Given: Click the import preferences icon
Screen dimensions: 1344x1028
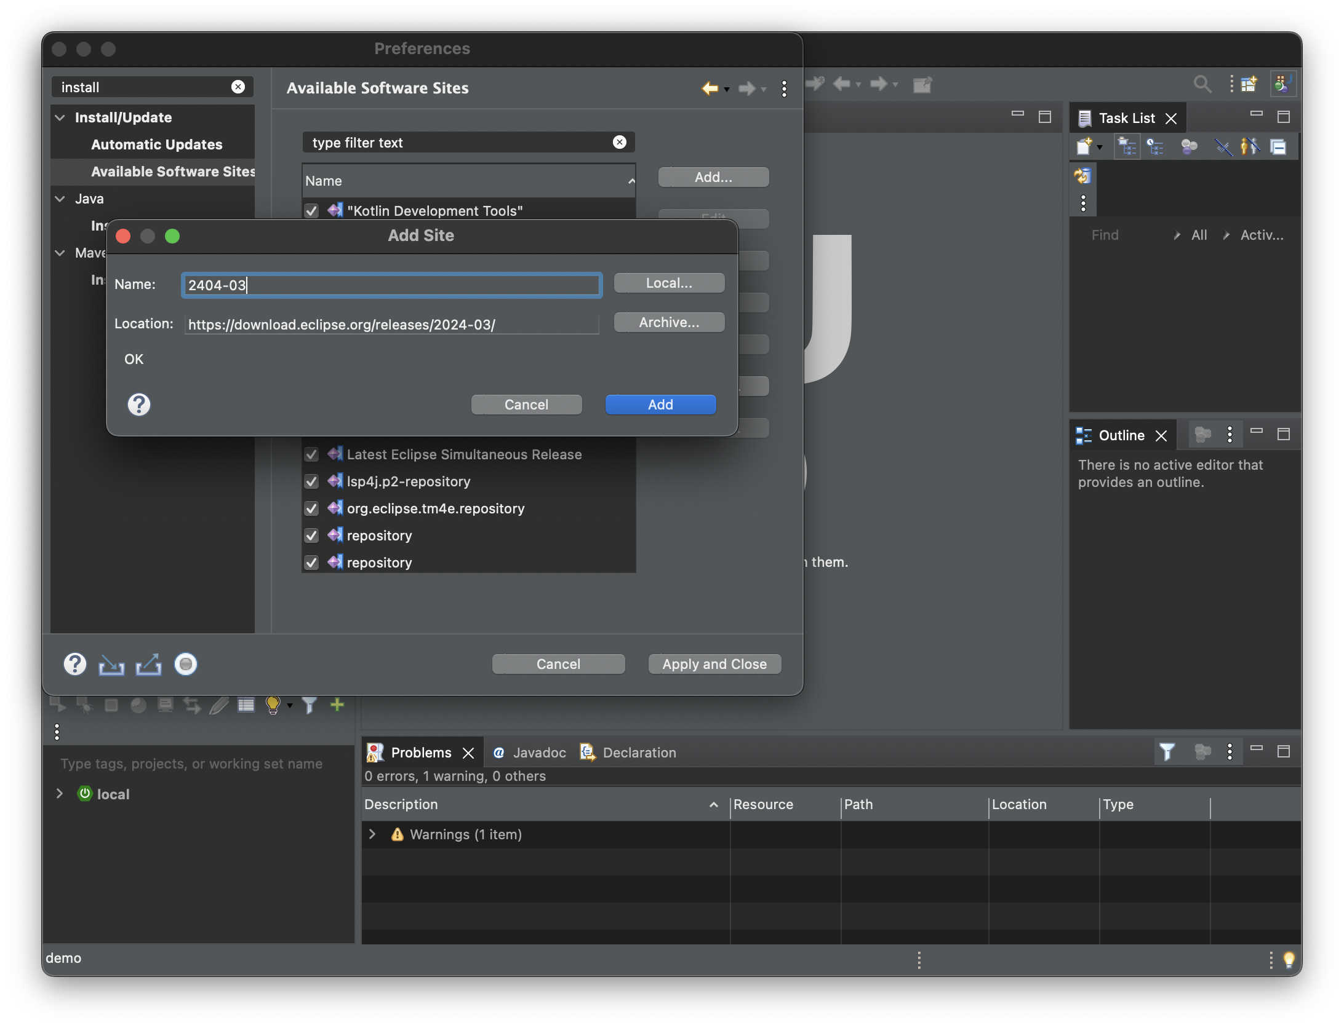Looking at the screenshot, I should [111, 665].
